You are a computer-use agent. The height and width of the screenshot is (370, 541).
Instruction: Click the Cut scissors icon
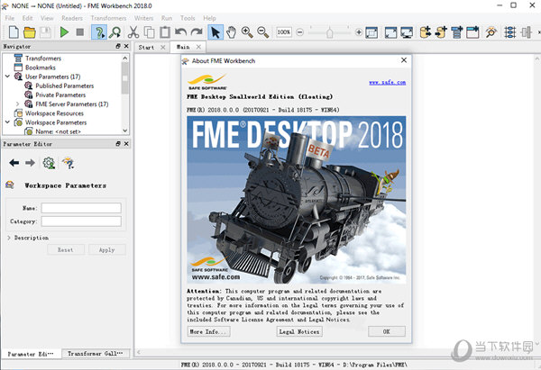(x=133, y=32)
